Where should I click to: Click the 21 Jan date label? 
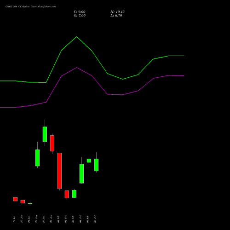click(29, 219)
